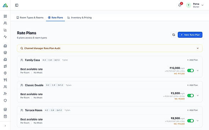Screen dimensions: 209x130
Task: Open the shield security icon in the sidebar
Action: pyautogui.click(x=5, y=100)
